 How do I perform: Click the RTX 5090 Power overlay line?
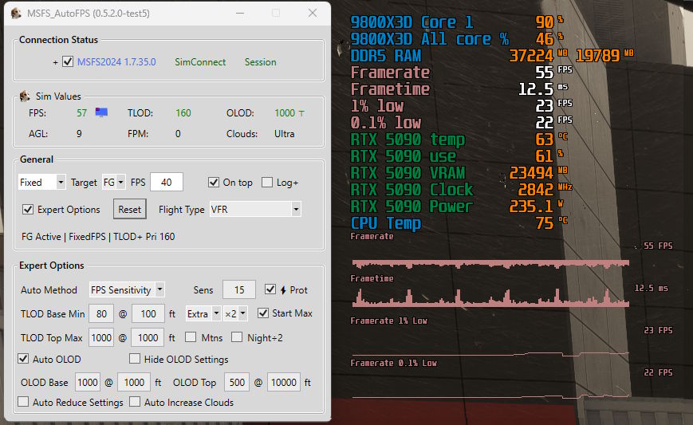click(x=456, y=207)
